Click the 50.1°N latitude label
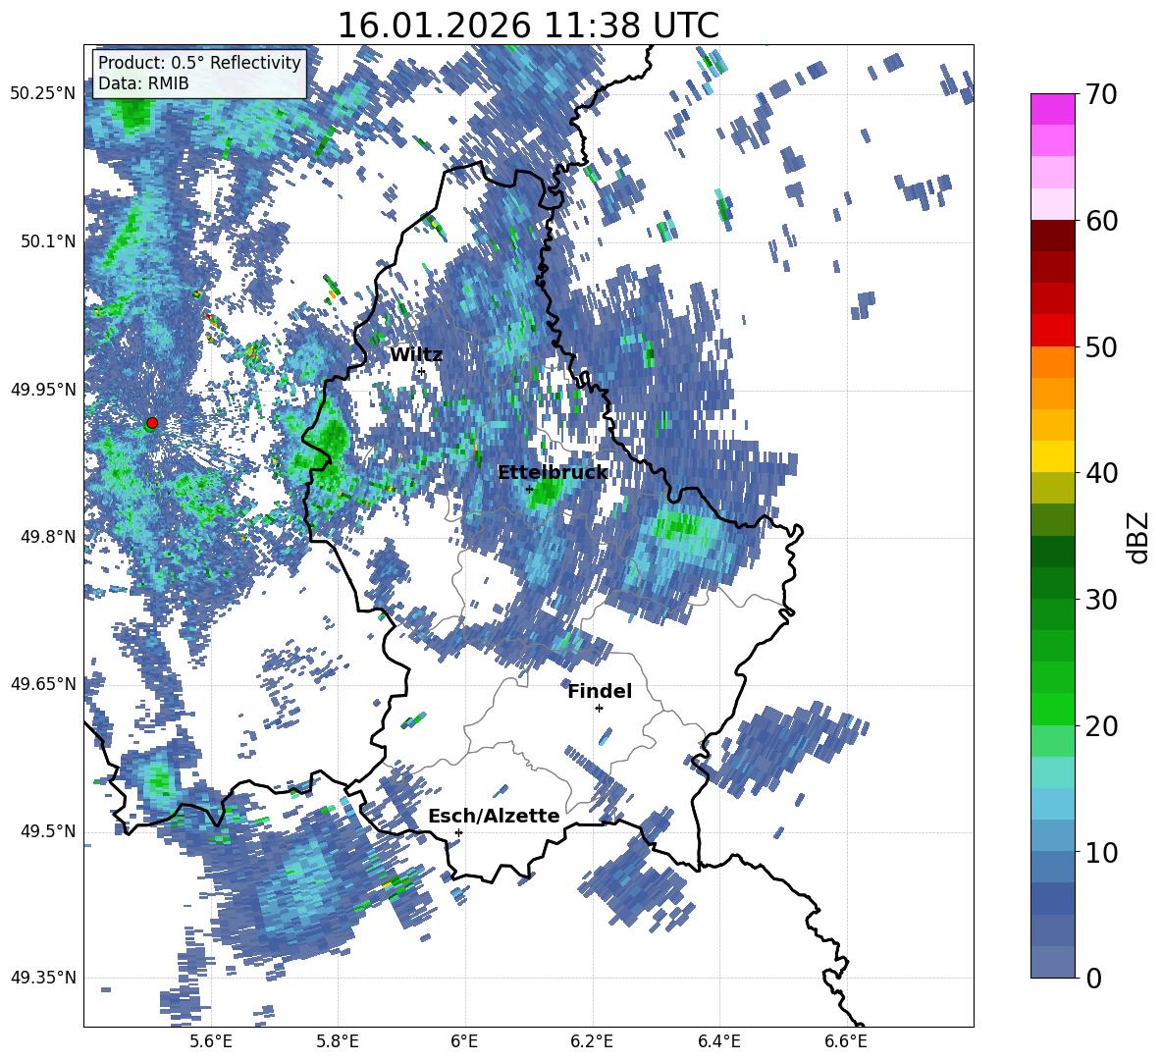1162x1061 pixels. click(x=49, y=241)
